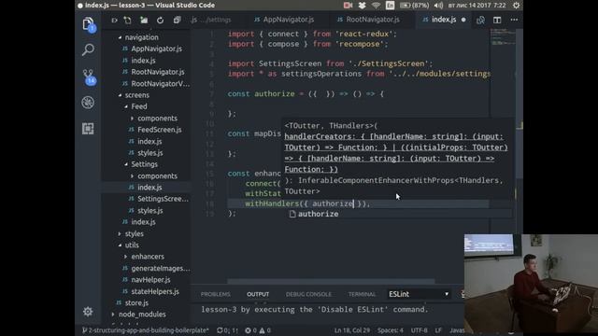The width and height of the screenshot is (598, 336).
Task: Click the unsaved dot on index.js tab
Action: tap(463, 20)
